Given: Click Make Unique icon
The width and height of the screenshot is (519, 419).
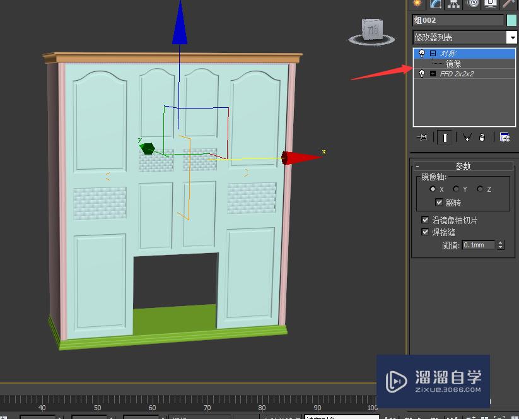Looking at the screenshot, I should [467, 137].
